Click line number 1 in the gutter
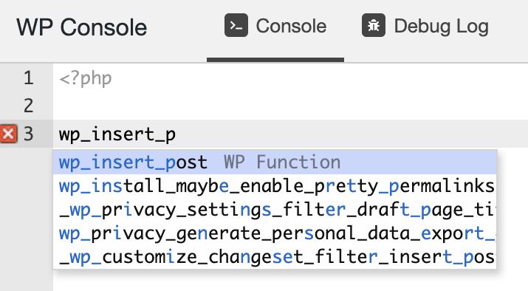Image resolution: width=528 pixels, height=291 pixels. (29, 78)
